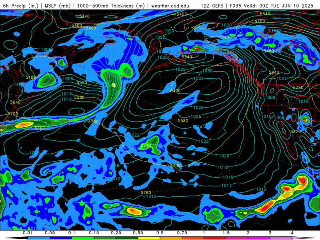Image resolution: width=320 pixels, height=240 pixels.
Task: Click the 1032 isobar label at high center
Action: coord(198,78)
